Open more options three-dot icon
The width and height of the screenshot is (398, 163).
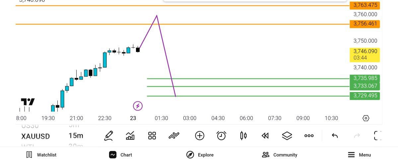click(x=309, y=136)
